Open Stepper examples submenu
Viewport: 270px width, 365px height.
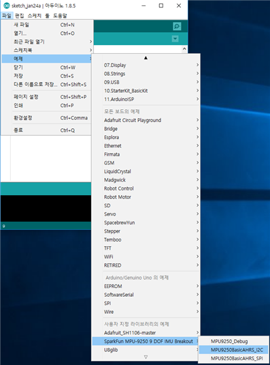click(x=146, y=231)
